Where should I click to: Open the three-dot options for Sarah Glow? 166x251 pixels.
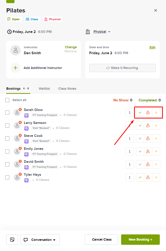(130, 113)
